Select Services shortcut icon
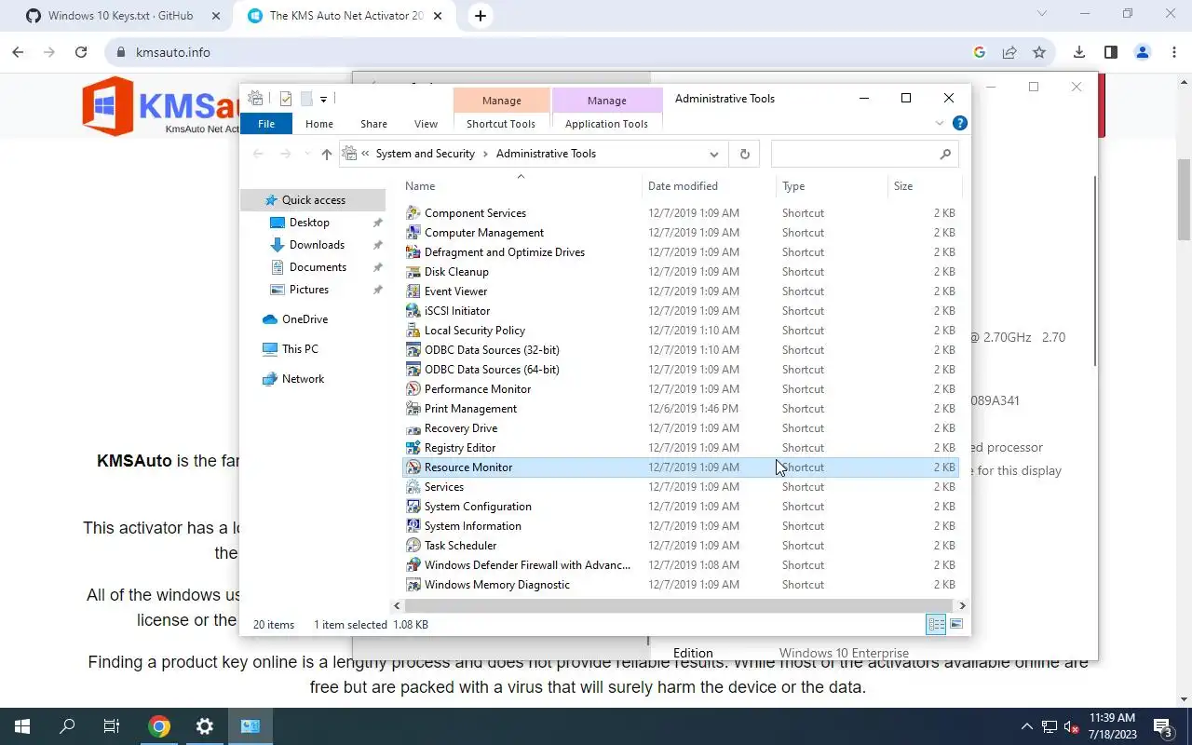The height and width of the screenshot is (745, 1192). [413, 487]
